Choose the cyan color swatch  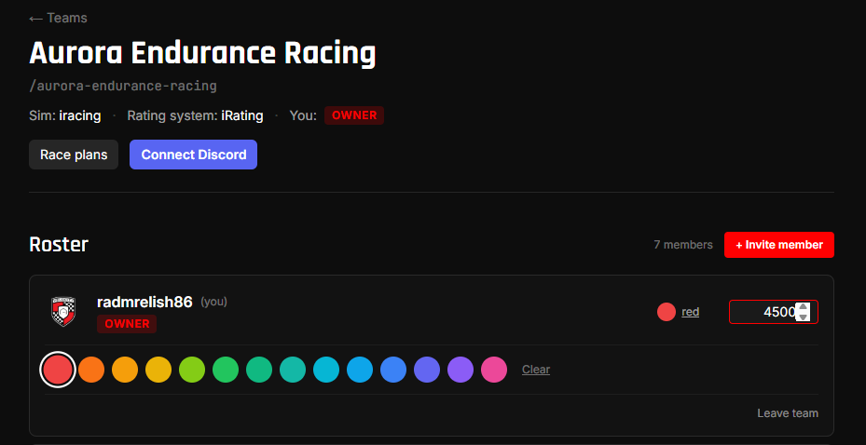tap(326, 370)
